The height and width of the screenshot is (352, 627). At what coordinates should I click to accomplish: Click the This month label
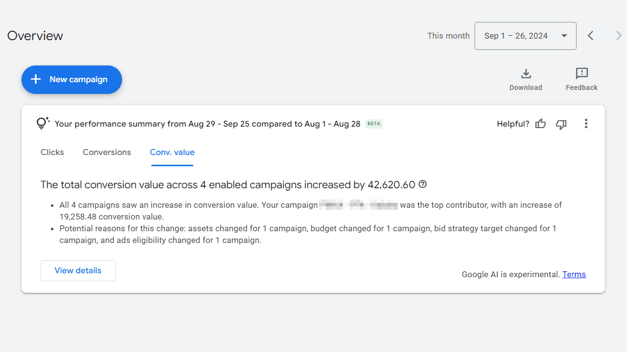(448, 35)
